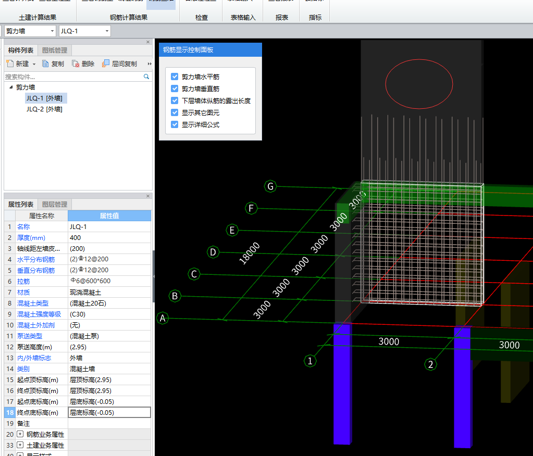Image resolution: width=533 pixels, height=456 pixels.
Task: Toggle the 剪力墙垂直筋 checkbox
Action: [x=175, y=88]
